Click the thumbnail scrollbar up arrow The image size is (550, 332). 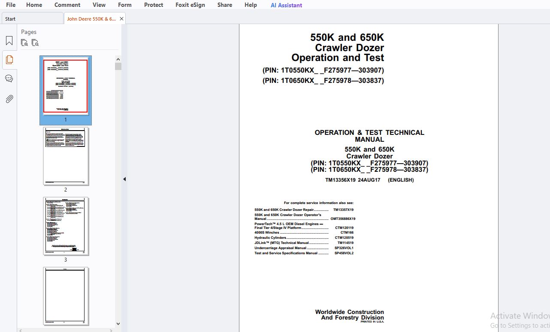tap(118, 59)
